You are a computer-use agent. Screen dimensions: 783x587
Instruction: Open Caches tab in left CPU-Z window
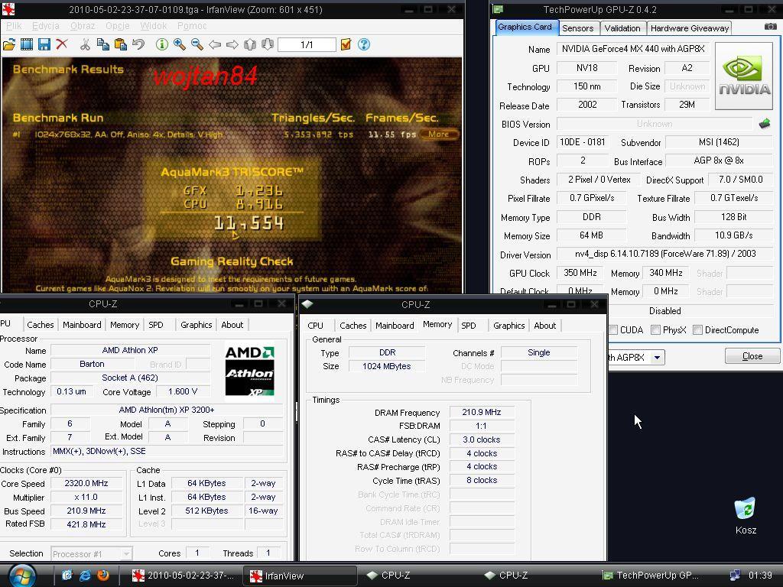tap(40, 325)
